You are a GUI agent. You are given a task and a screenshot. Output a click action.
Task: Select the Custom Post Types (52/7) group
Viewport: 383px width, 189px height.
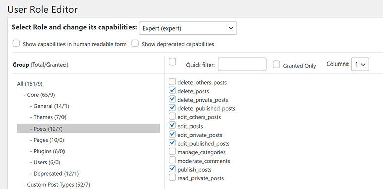coord(56,185)
